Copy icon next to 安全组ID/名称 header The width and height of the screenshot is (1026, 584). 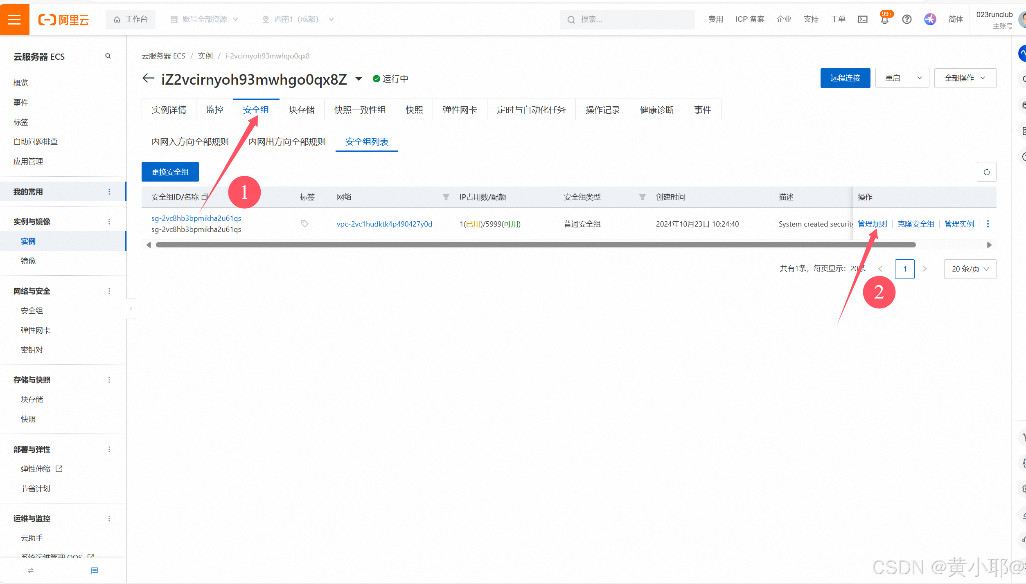click(x=205, y=197)
